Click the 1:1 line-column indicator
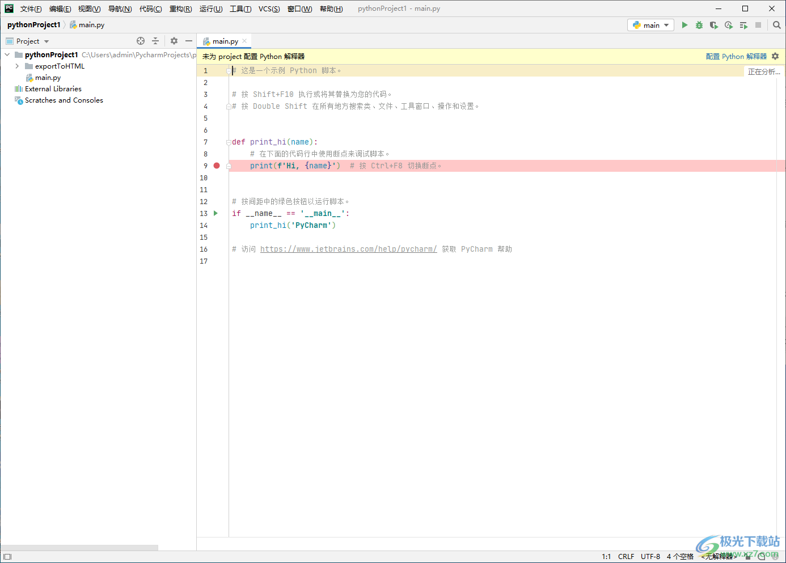The height and width of the screenshot is (563, 786). (606, 557)
